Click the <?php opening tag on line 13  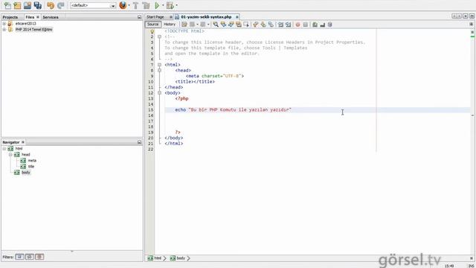[181, 98]
